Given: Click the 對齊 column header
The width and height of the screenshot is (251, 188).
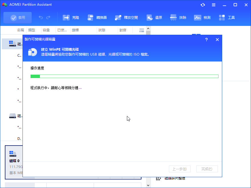Looking at the screenshot, I should point(123,30).
